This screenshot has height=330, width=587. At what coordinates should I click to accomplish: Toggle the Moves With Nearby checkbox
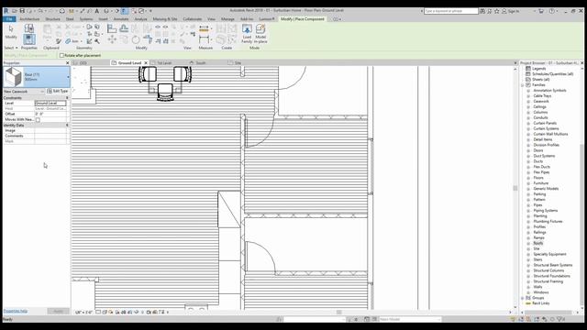tap(38, 120)
